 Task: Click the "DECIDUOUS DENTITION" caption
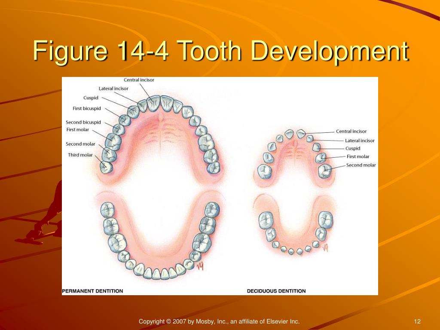coord(276,291)
